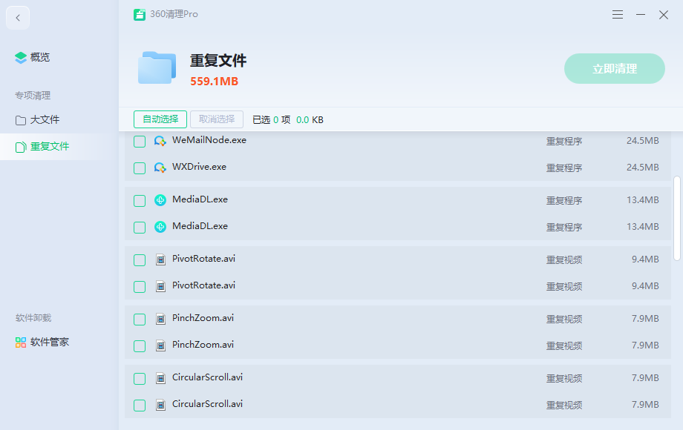Click the 360清理Pro app logo icon
The image size is (683, 430).
point(139,15)
